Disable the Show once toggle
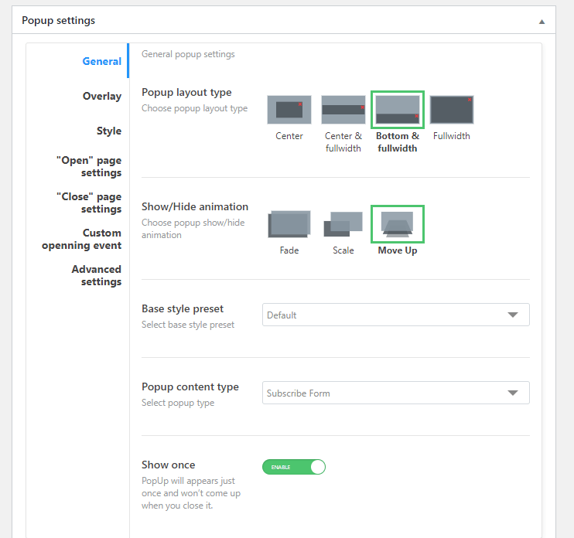Viewport: 574px width, 538px height. 294,467
